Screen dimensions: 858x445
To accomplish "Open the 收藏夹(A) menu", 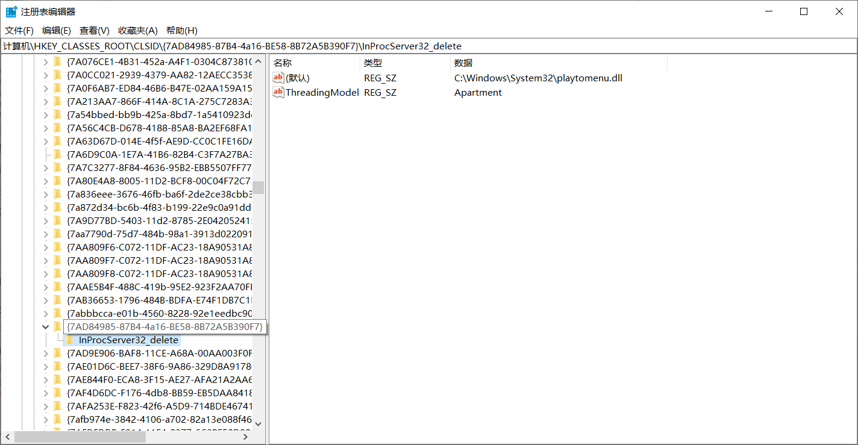I will (138, 31).
